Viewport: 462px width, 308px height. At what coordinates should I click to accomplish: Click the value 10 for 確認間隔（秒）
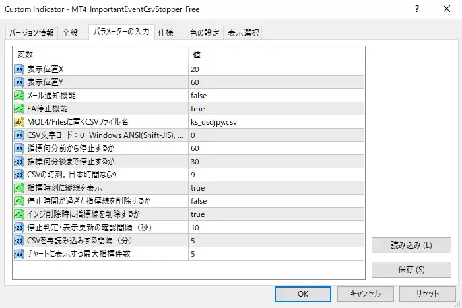pos(195,228)
